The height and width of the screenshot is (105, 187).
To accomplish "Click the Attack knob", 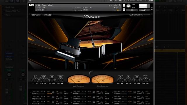I will 52,80.
